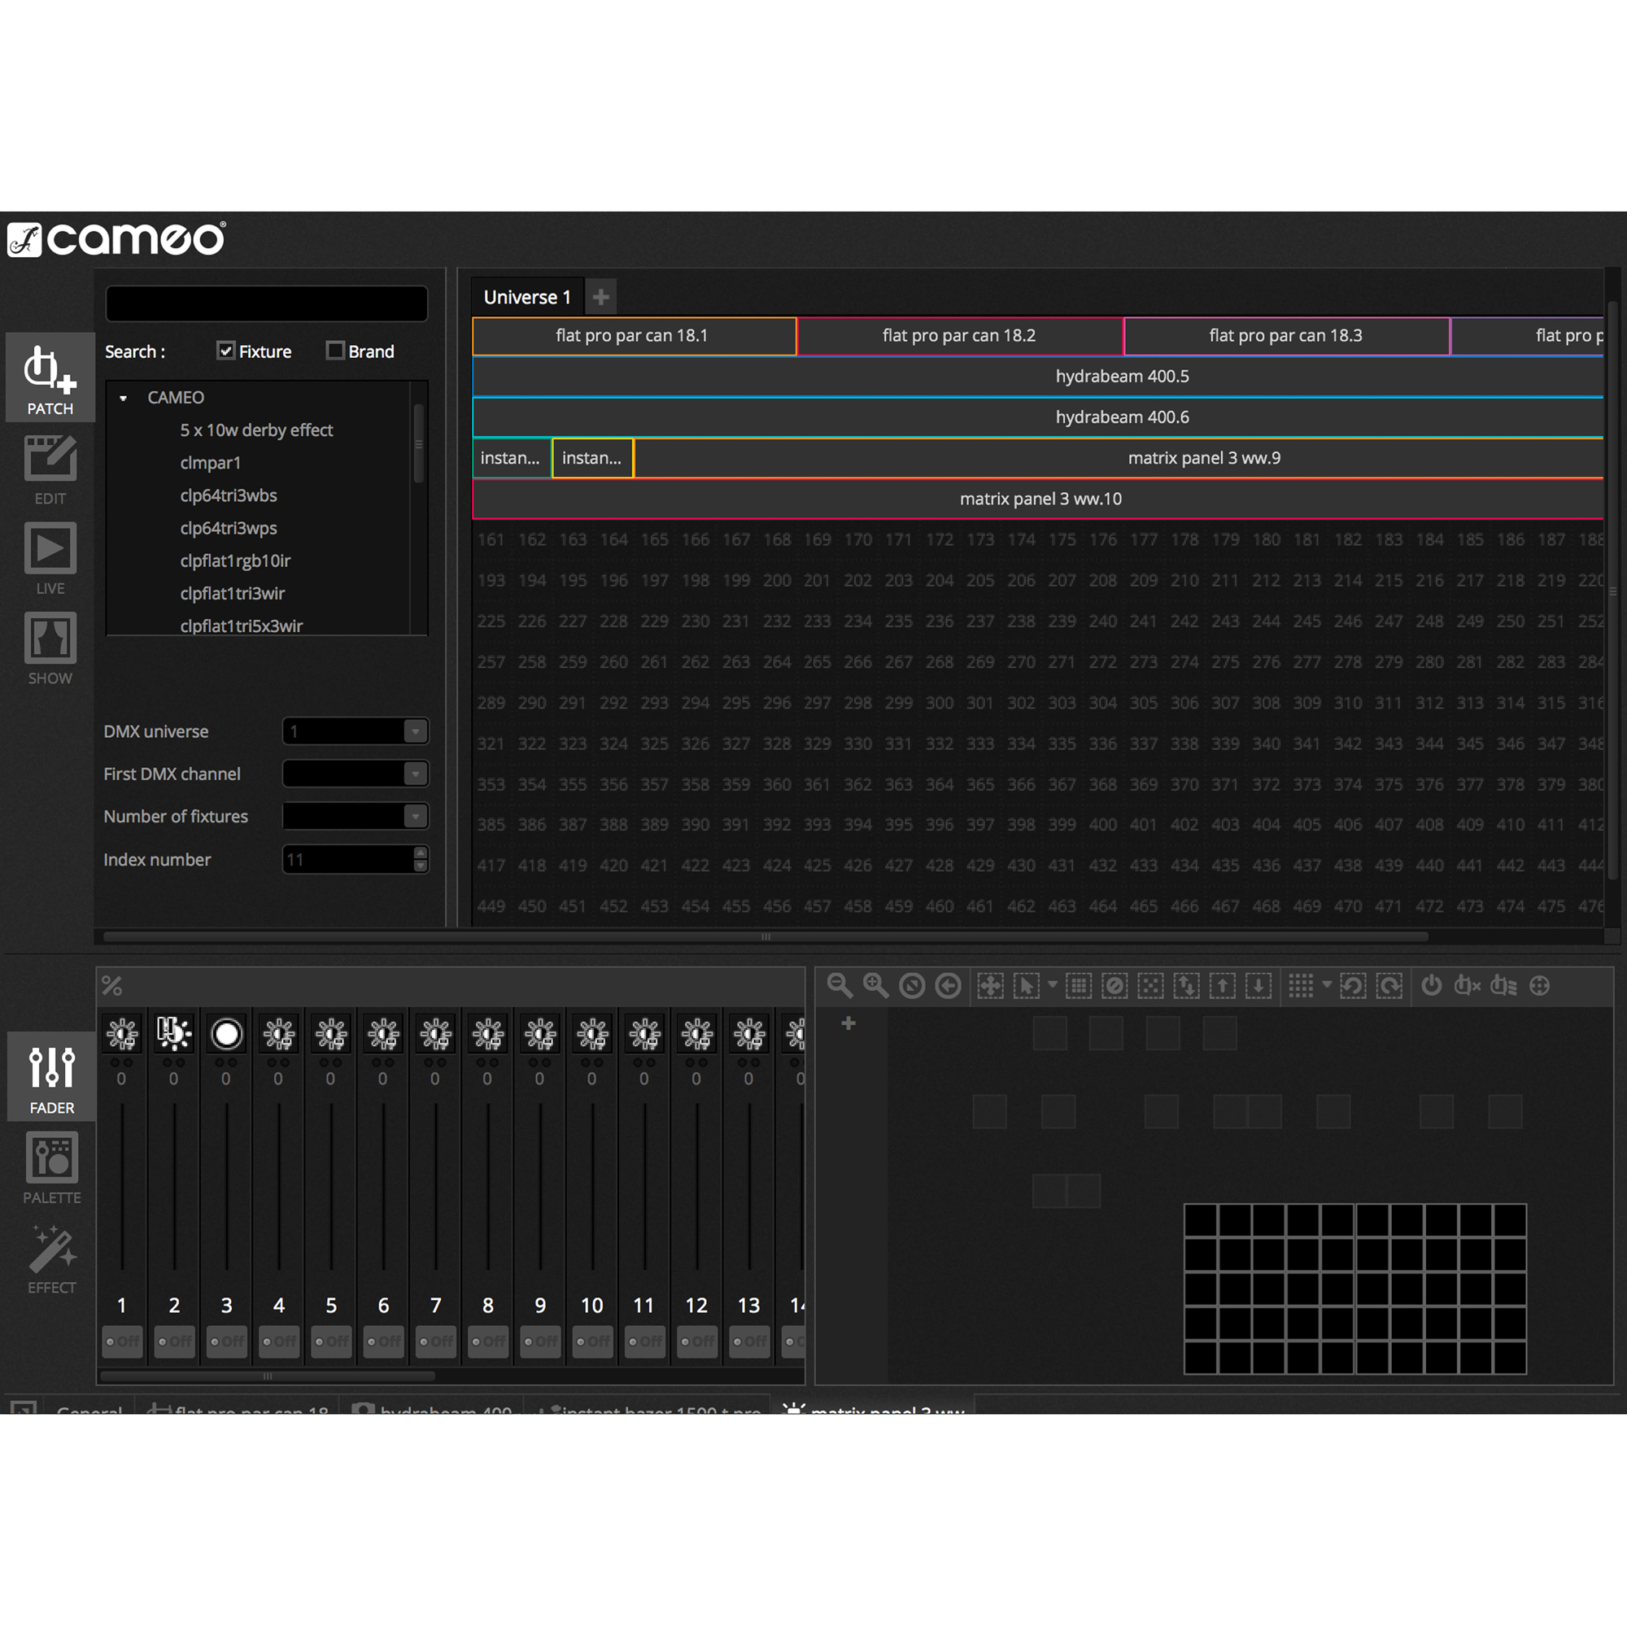Click the Add Universe plus button
This screenshot has height=1627, width=1627.
pos(606,294)
